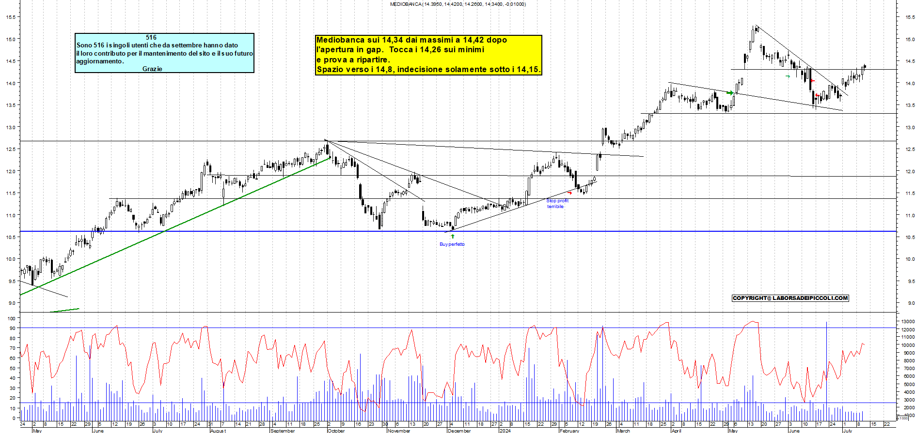This screenshot has width=916, height=433.
Task: Click '15.5' on the left price axis
Action: pyautogui.click(x=10, y=17)
